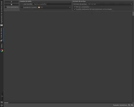The height and width of the screenshot is (107, 134).
Task: Toggle fullscreen icon at bottom-left corner
Action: 2,106
